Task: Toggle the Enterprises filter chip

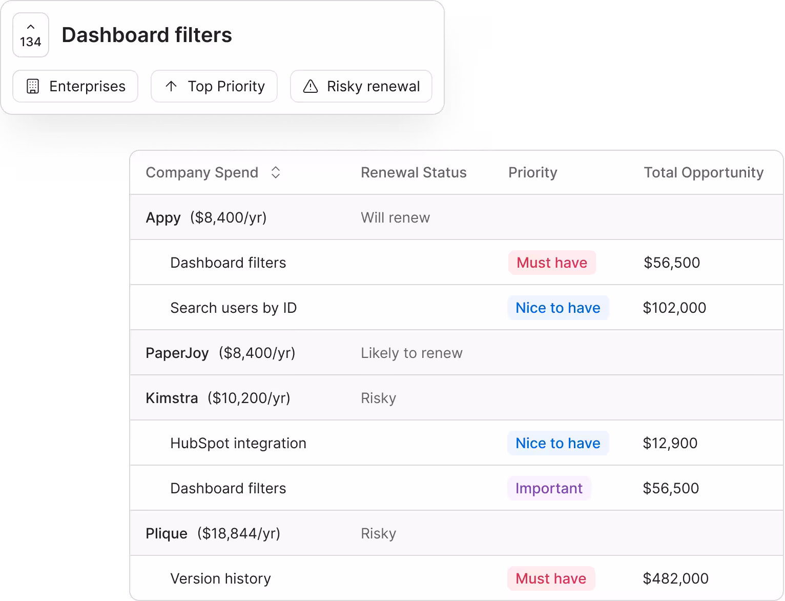Action: (x=75, y=86)
